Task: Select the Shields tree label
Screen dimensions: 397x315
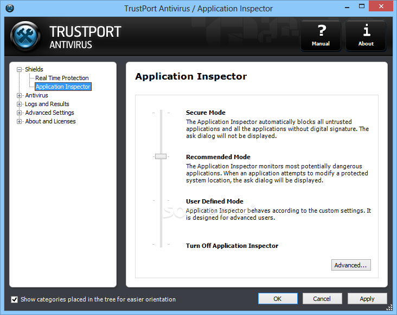Action: point(34,69)
